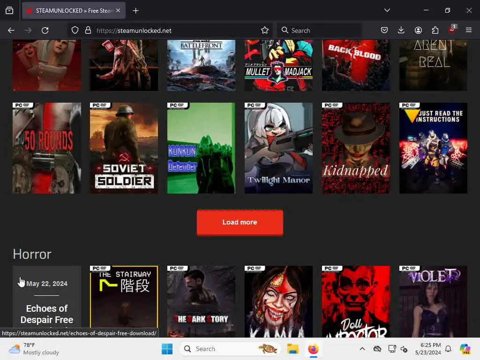Viewport: 480px width, 360px height.
Task: Open The Stairway horror game cover
Action: [x=124, y=301]
